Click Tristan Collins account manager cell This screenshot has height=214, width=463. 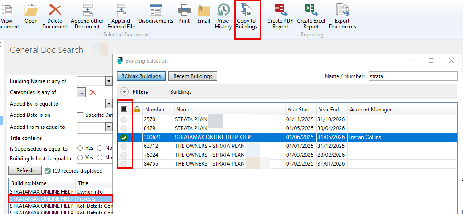tap(402, 137)
